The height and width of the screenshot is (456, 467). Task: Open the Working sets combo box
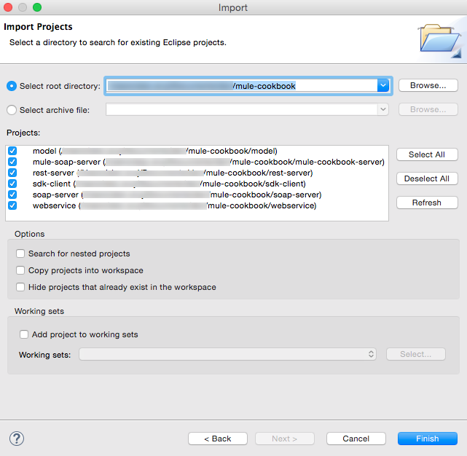pyautogui.click(x=227, y=354)
